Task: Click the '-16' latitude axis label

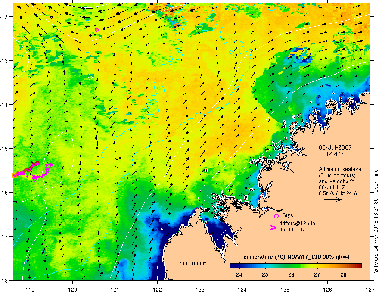Action: pos(5,193)
